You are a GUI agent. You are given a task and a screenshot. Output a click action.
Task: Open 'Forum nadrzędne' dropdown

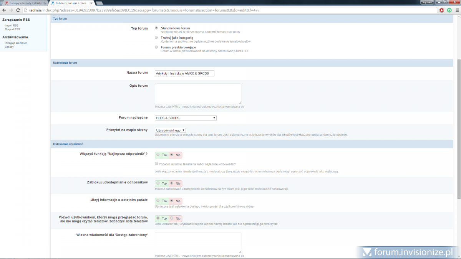pos(186,118)
